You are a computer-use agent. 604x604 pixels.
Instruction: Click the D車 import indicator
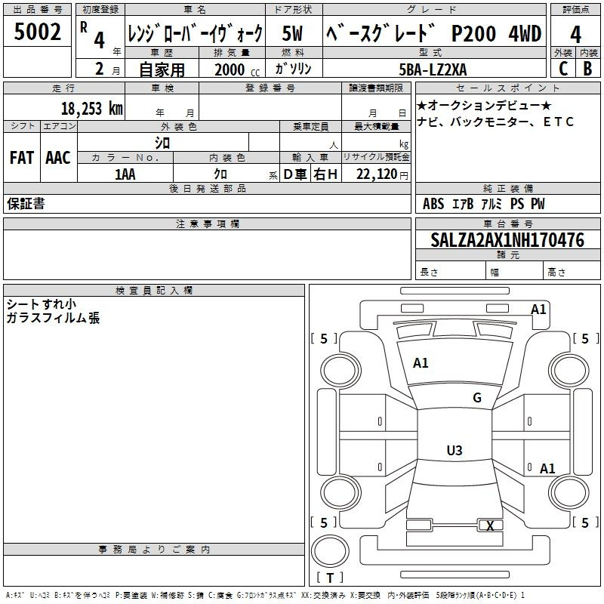pos(295,174)
